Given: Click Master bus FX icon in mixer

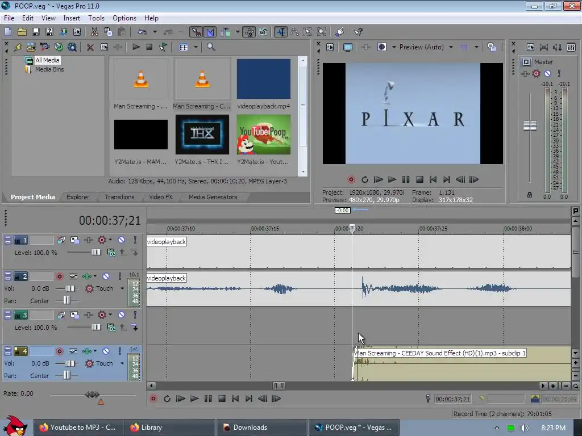Looking at the screenshot, I should coord(525,73).
